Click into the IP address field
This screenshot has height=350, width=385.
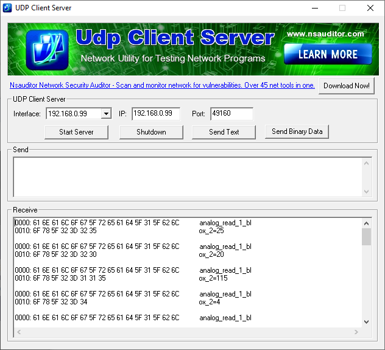(156, 114)
